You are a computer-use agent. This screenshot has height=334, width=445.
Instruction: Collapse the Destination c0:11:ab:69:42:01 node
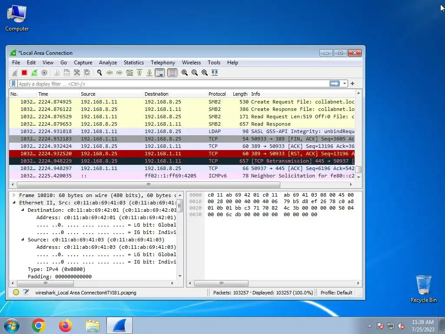23,210
